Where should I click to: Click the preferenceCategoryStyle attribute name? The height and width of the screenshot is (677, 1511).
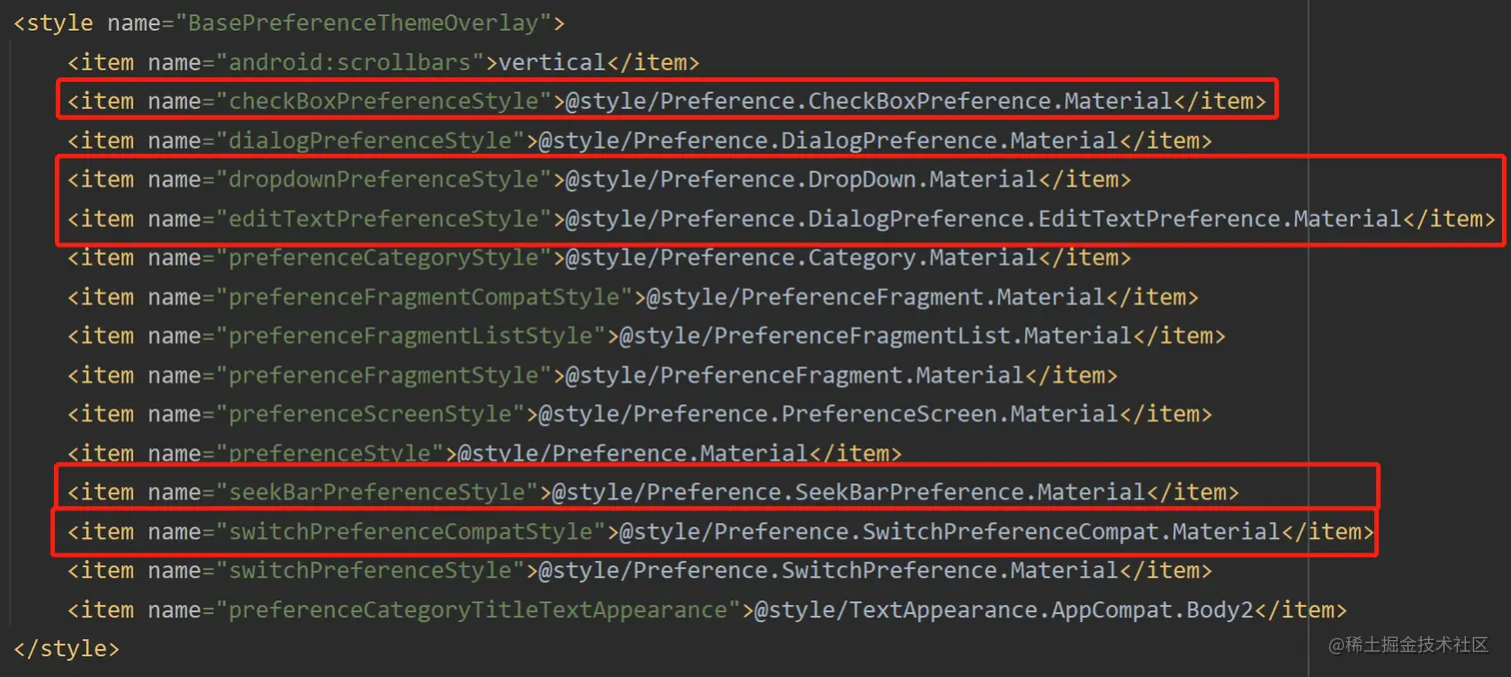[385, 258]
